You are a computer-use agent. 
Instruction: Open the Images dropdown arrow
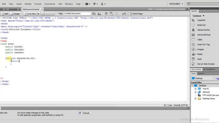point(196,49)
